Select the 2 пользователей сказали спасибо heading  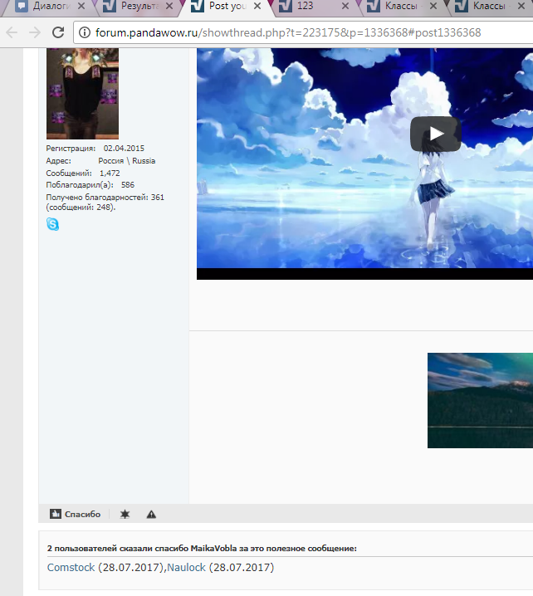coord(202,549)
